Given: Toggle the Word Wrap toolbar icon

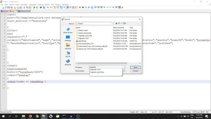Looking at the screenshot, I should click(61, 7).
